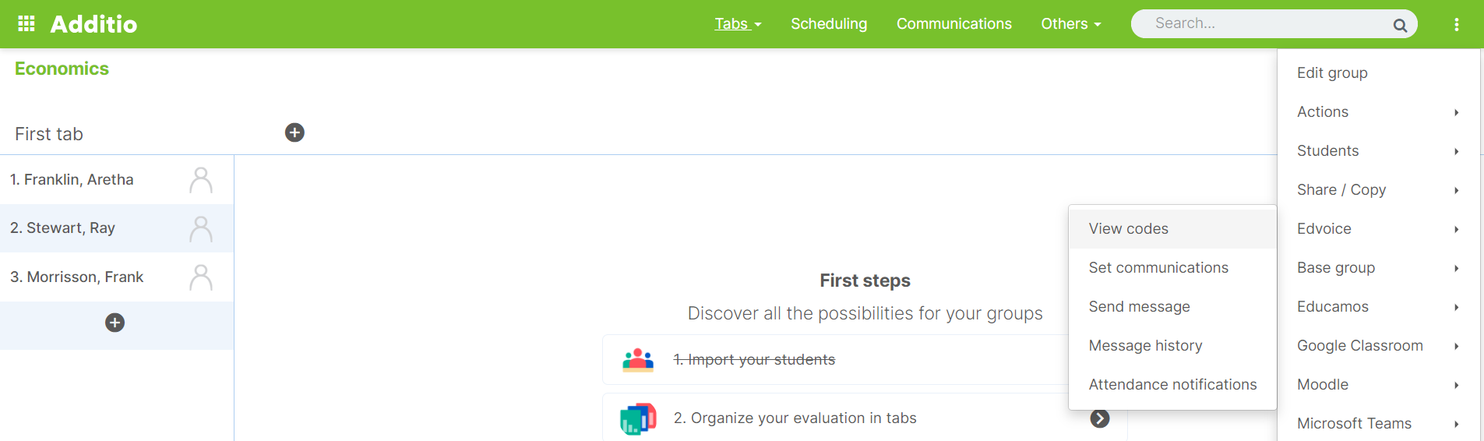The height and width of the screenshot is (441, 1484).
Task: Go to Scheduling section
Action: (x=829, y=24)
